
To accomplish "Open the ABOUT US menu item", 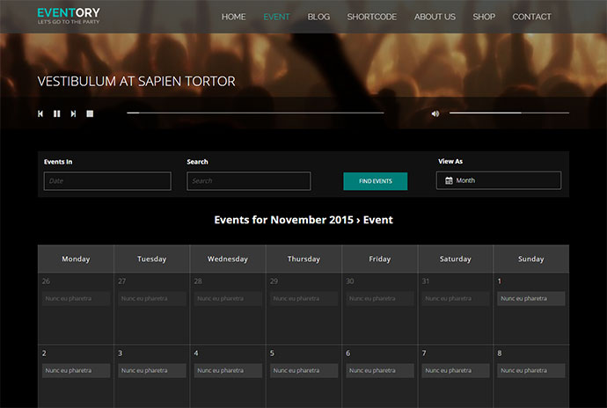I will click(435, 17).
